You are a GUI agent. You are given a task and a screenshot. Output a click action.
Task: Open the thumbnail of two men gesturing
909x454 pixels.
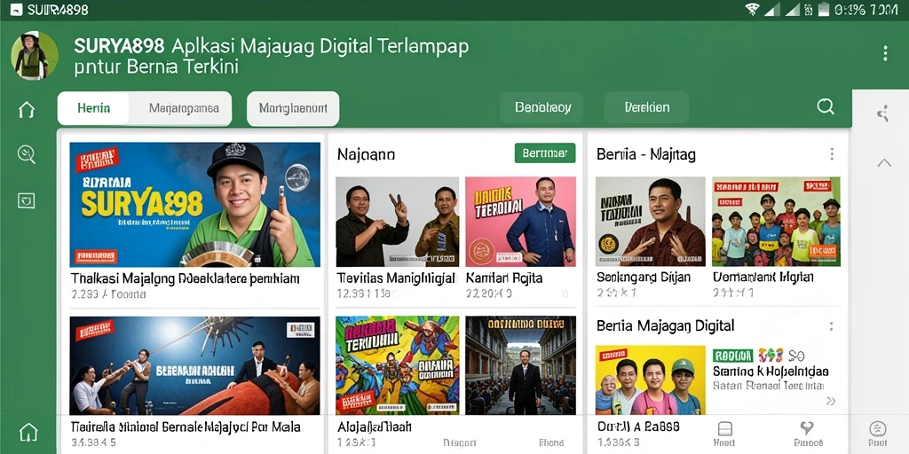(x=397, y=222)
